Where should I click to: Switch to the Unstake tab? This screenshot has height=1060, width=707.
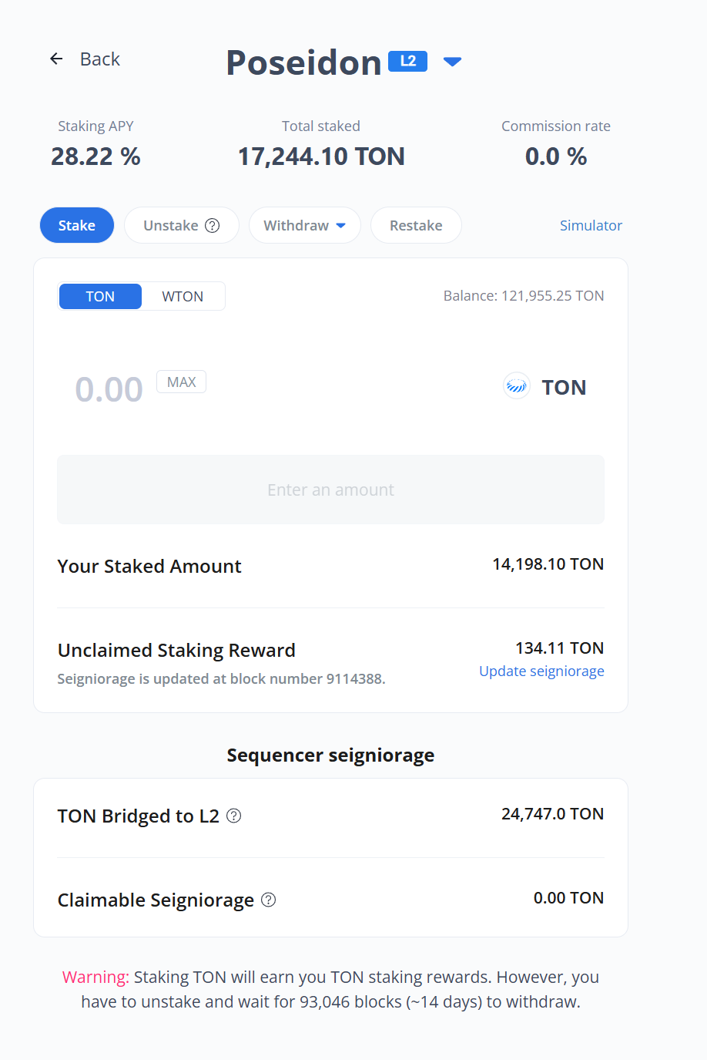(x=170, y=226)
